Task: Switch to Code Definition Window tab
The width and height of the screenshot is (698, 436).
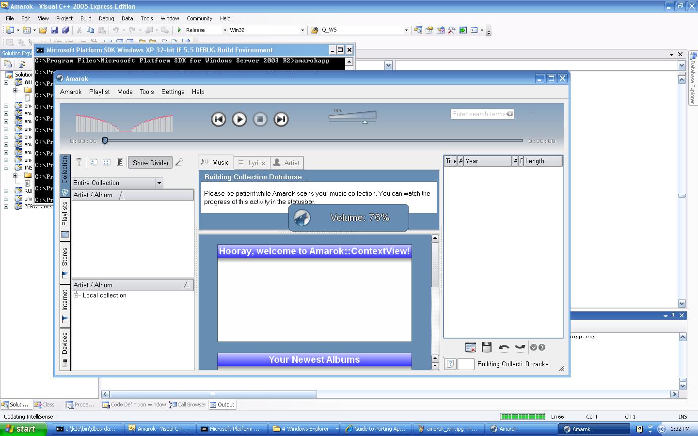Action: pos(134,405)
